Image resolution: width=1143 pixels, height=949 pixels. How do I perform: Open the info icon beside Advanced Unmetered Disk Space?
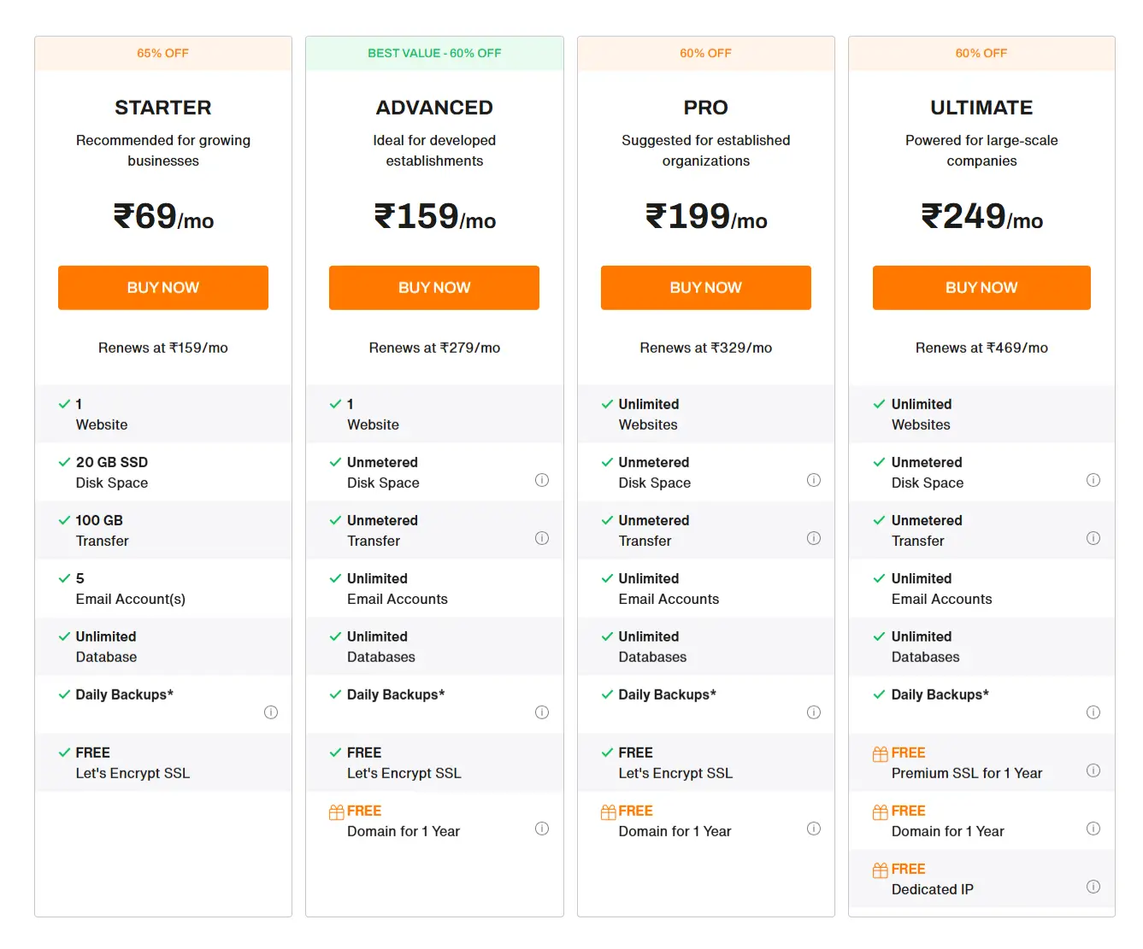tap(542, 480)
